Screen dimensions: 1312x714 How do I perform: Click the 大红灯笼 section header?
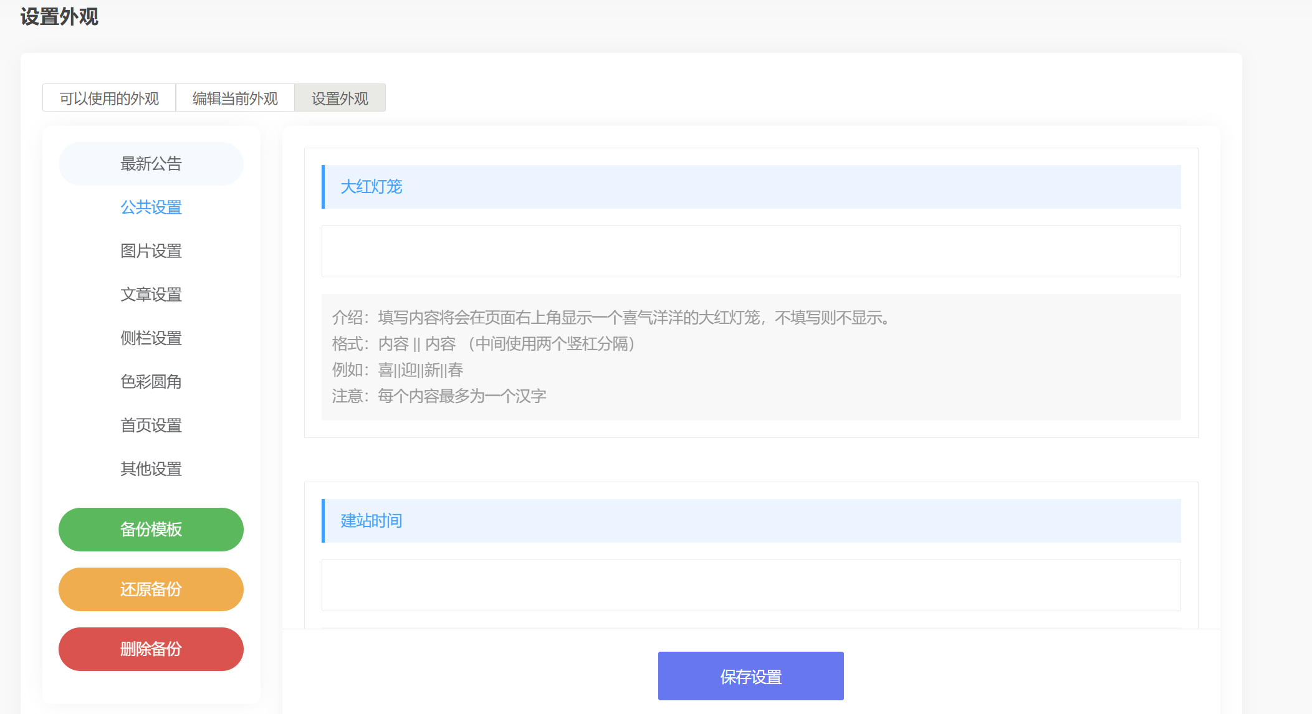pyautogui.click(x=751, y=187)
